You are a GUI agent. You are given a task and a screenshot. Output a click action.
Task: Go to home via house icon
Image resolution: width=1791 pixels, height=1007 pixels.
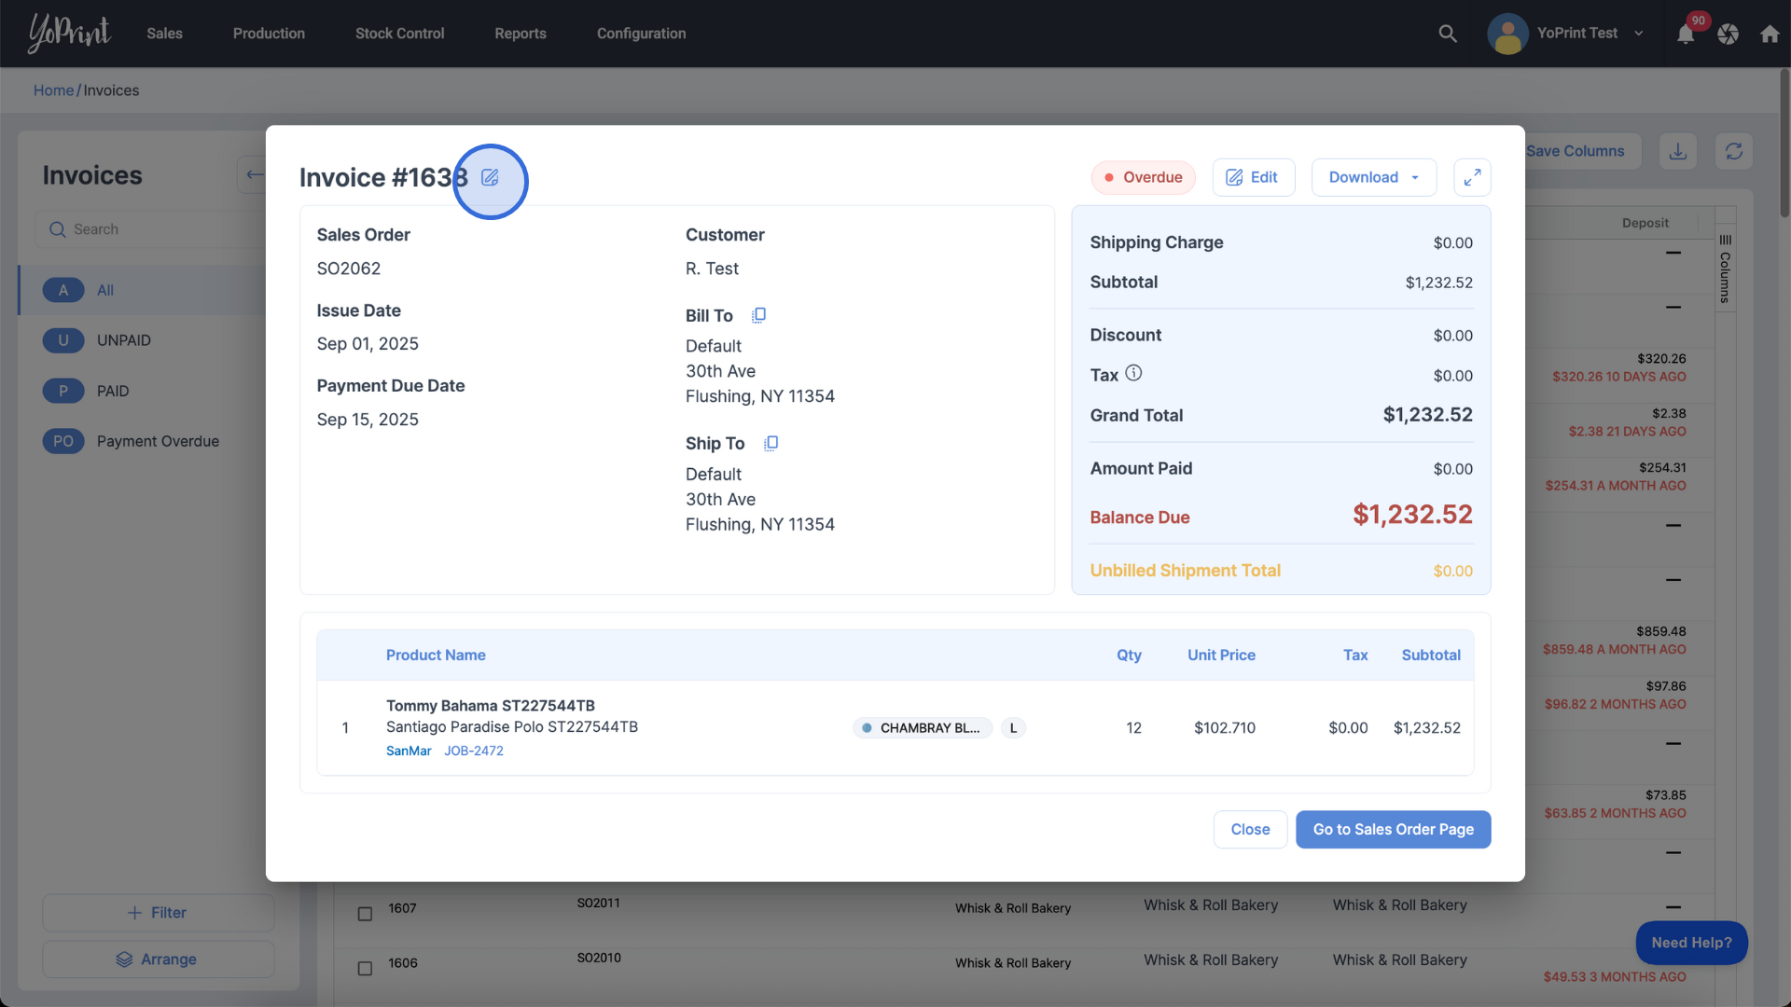pos(1770,34)
